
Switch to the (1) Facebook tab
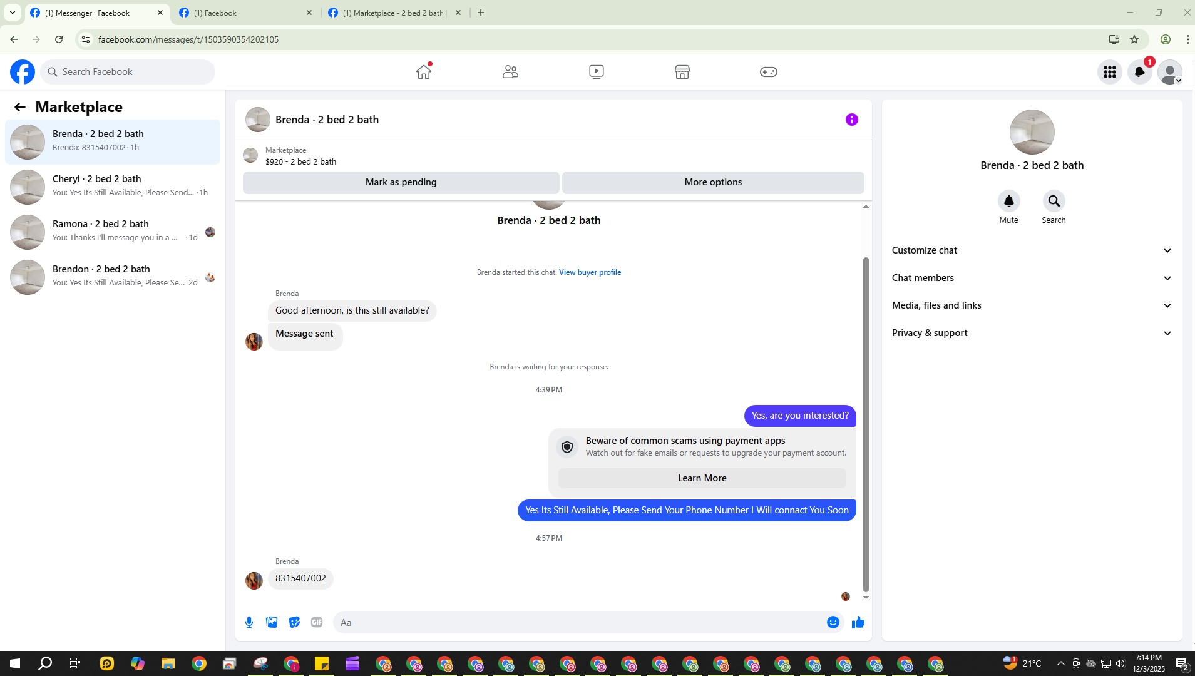click(245, 13)
